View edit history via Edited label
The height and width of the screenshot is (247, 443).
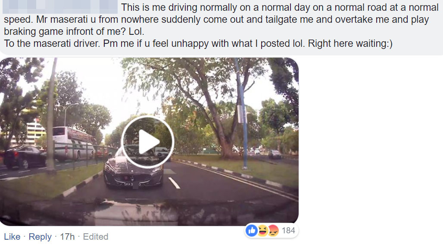coord(96,237)
